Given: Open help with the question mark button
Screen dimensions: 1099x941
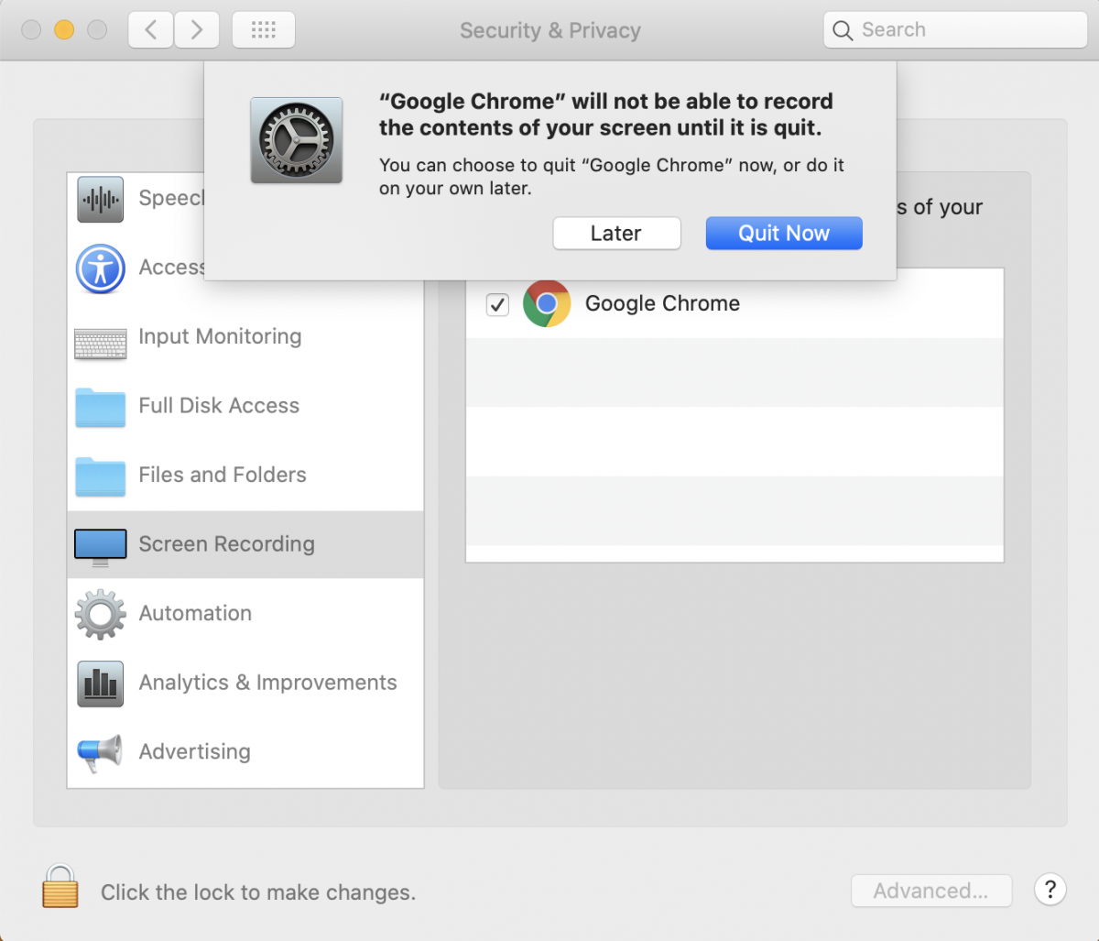Looking at the screenshot, I should (1050, 889).
